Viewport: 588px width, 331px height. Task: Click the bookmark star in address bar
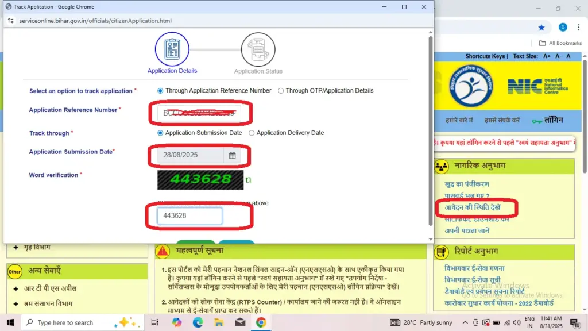click(x=541, y=27)
